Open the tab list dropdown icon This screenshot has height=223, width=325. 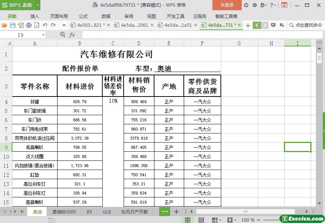[x=282, y=25]
